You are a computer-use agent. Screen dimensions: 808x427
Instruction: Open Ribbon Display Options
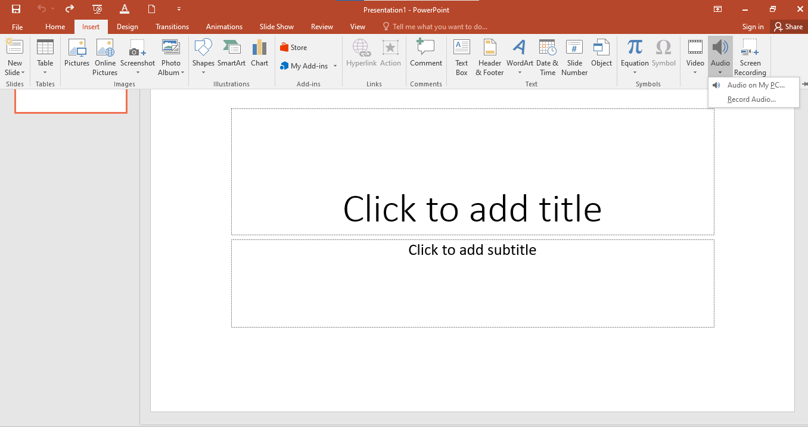point(718,9)
